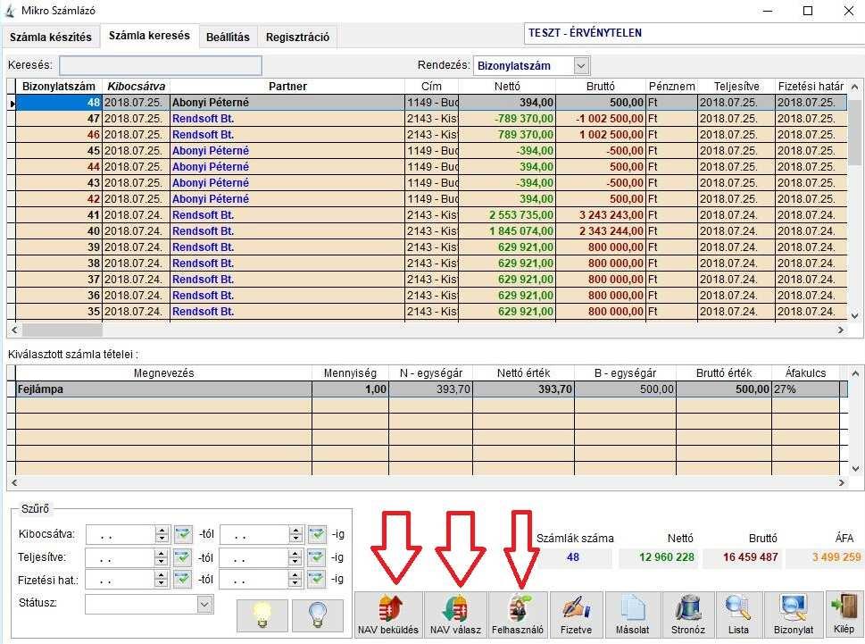Viewport: 865px width, 644px height.
Task: Click Fizetési hat. -ig date spinner
Action: click(296, 579)
